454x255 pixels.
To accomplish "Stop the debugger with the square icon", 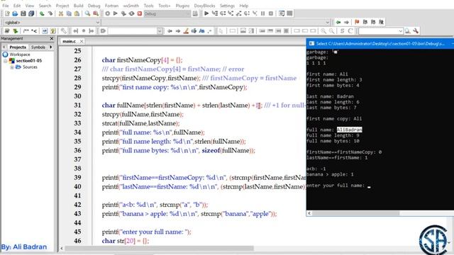I will (271, 13).
